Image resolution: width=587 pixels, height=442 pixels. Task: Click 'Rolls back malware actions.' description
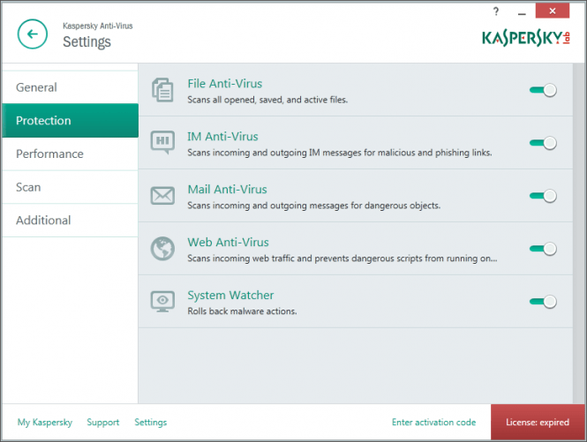point(242,311)
